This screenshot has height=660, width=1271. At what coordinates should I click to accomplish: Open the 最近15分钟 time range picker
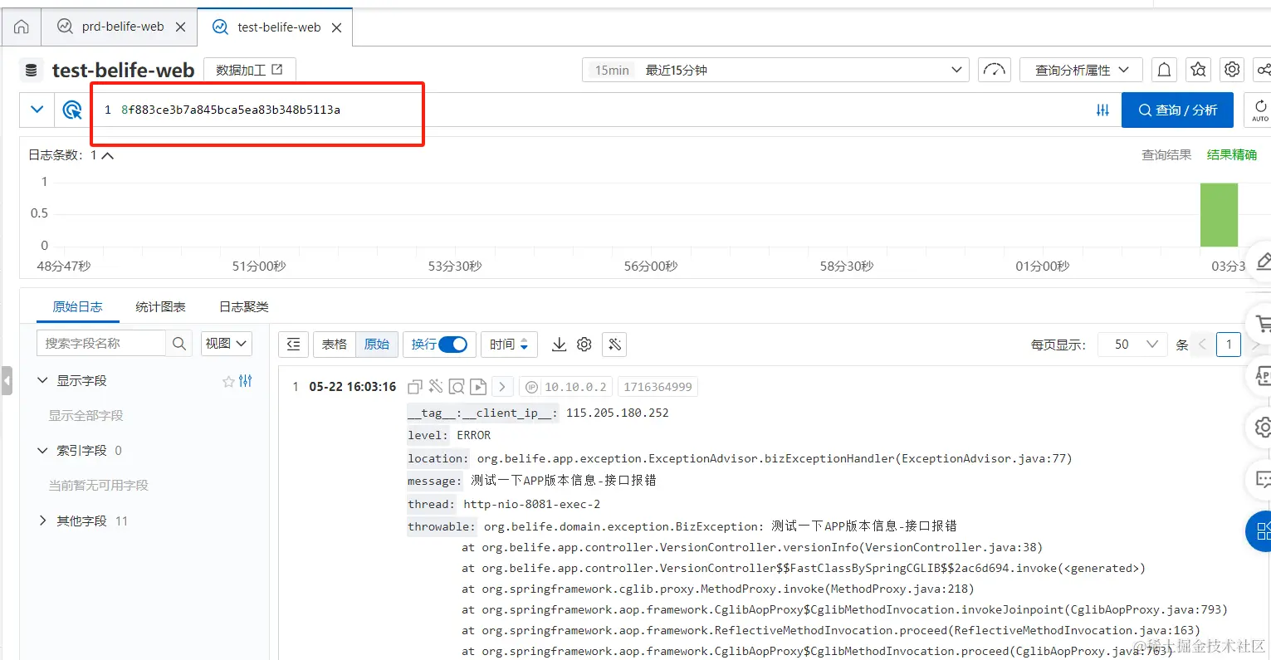pos(772,70)
